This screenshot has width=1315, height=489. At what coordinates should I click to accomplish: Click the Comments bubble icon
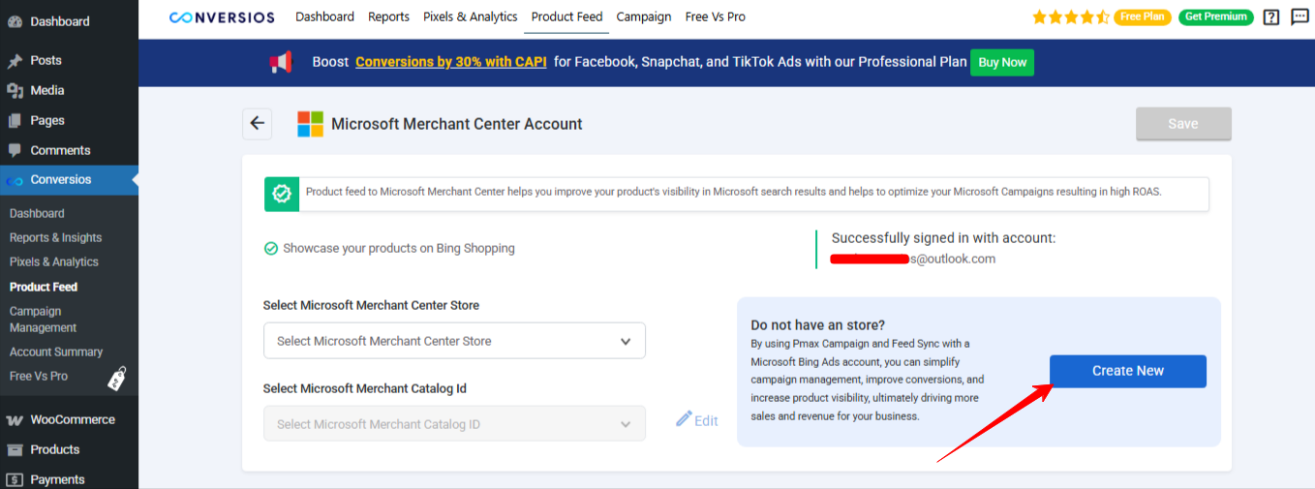click(15, 151)
